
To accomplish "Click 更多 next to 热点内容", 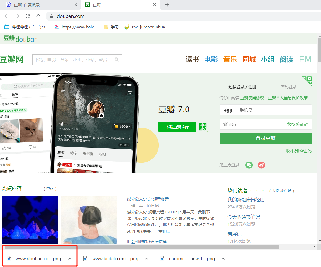I will 50,188.
